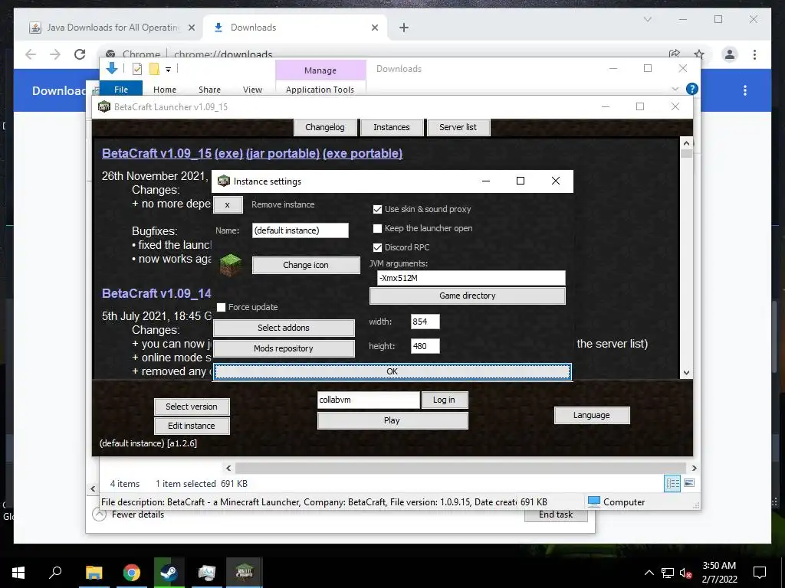
Task: Open Steam from the taskbar
Action: click(x=169, y=573)
